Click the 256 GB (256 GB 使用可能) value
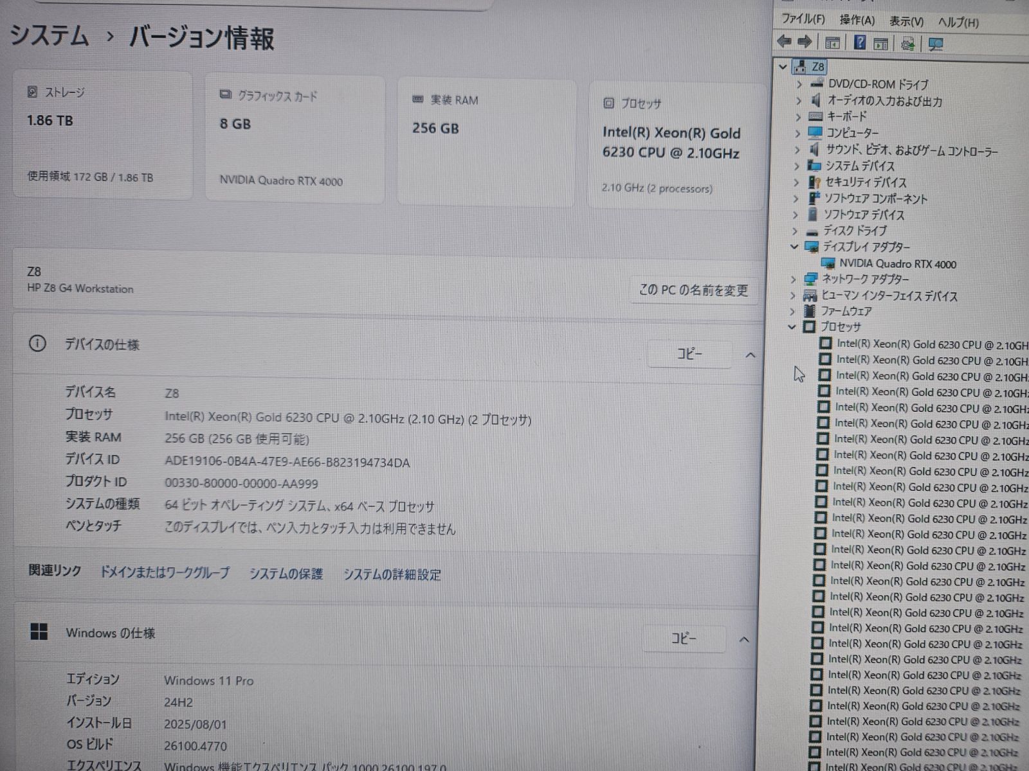 click(237, 439)
